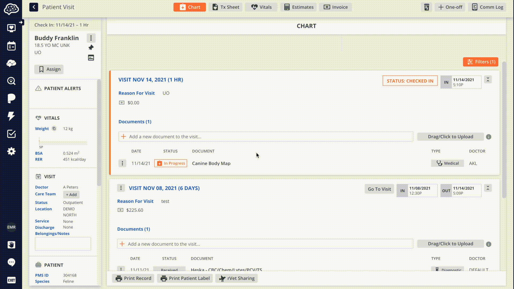Image resolution: width=514 pixels, height=289 pixels.
Task: Click the Filters (1) button
Action: [x=481, y=62]
